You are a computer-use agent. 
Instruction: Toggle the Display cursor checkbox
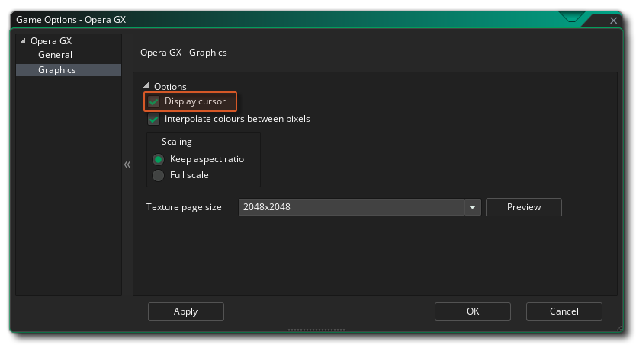click(154, 101)
